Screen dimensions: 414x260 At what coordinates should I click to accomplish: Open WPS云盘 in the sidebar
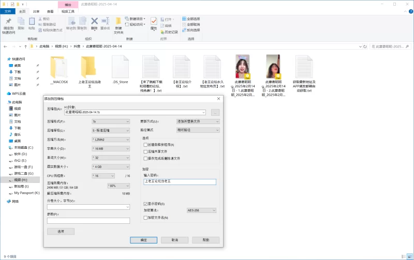click(16, 94)
